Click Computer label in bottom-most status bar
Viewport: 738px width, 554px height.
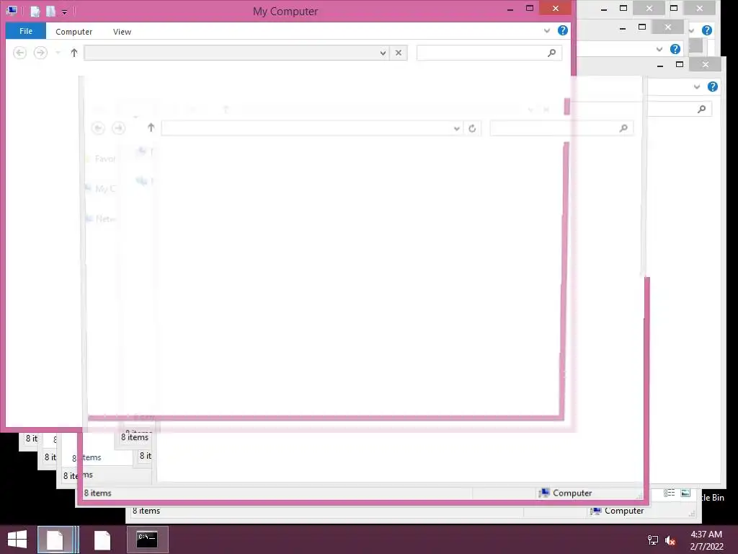(624, 511)
